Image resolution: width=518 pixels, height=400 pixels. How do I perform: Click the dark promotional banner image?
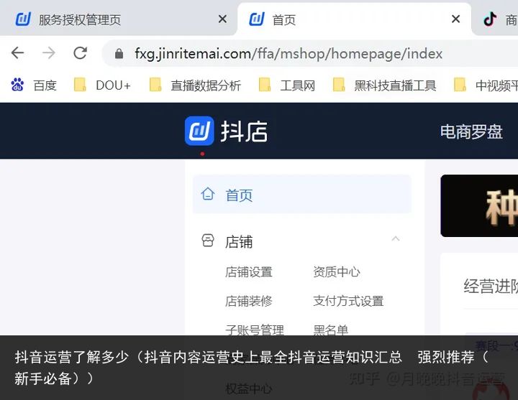[479, 206]
